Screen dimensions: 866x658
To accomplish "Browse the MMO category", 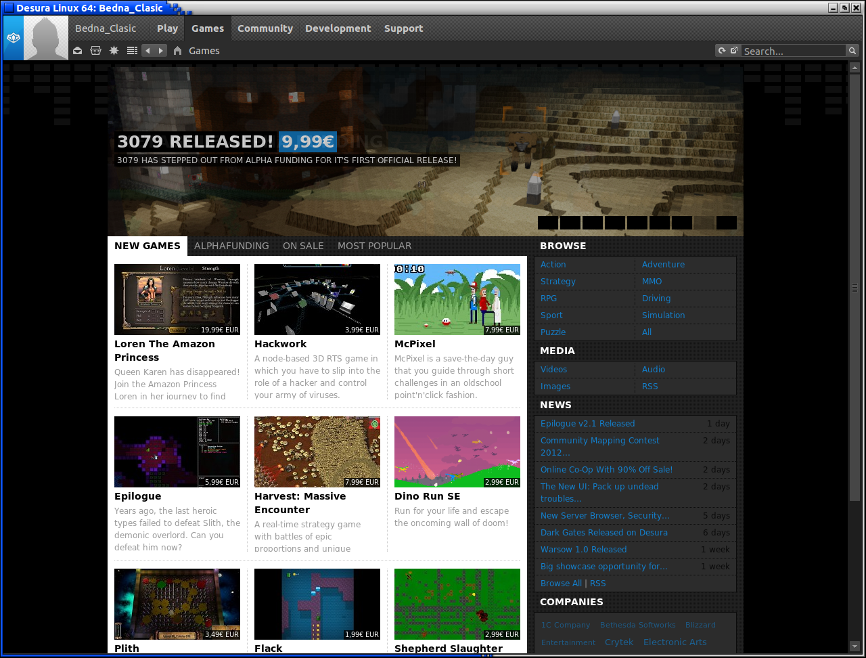I will point(652,282).
